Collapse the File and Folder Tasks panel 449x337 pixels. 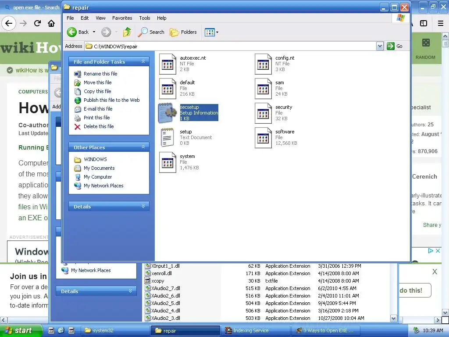tap(143, 61)
